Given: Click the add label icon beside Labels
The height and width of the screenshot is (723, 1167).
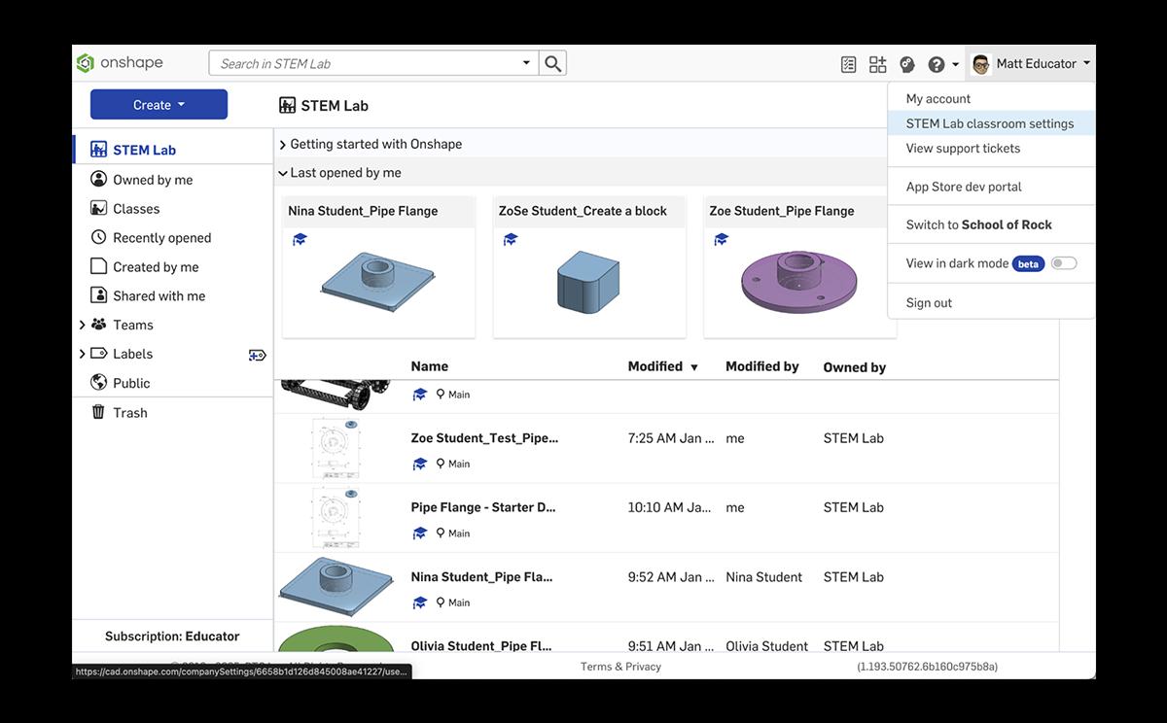Looking at the screenshot, I should pos(257,355).
